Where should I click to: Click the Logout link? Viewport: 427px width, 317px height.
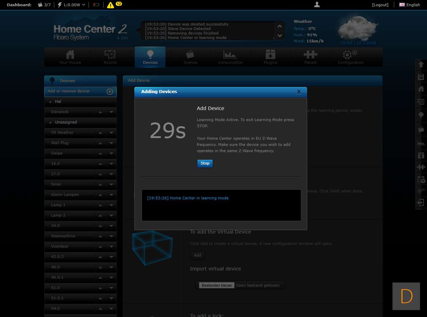pyautogui.click(x=380, y=5)
